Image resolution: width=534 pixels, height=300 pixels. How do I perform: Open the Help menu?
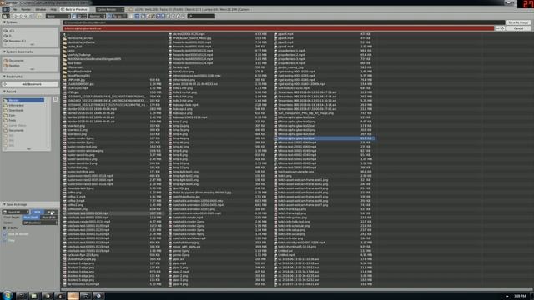(x=53, y=9)
